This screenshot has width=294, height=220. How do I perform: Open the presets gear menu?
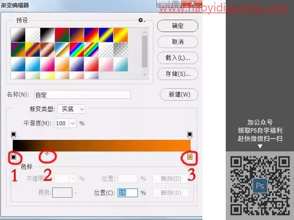(x=142, y=20)
